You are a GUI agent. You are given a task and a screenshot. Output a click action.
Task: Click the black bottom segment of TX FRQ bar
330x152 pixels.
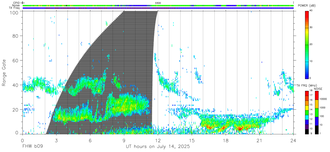(307, 132)
